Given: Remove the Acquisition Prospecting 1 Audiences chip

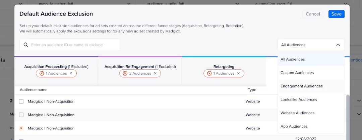Looking at the screenshot, I should click(71, 73).
